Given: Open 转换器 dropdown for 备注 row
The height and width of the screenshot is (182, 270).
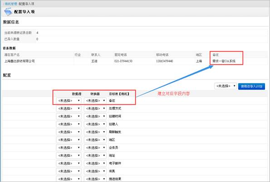Looking at the screenshot, I should (95, 101).
